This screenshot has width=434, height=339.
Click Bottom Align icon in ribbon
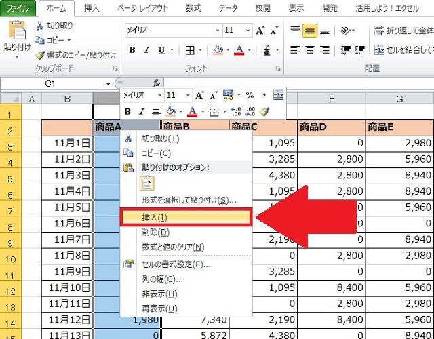(x=325, y=31)
